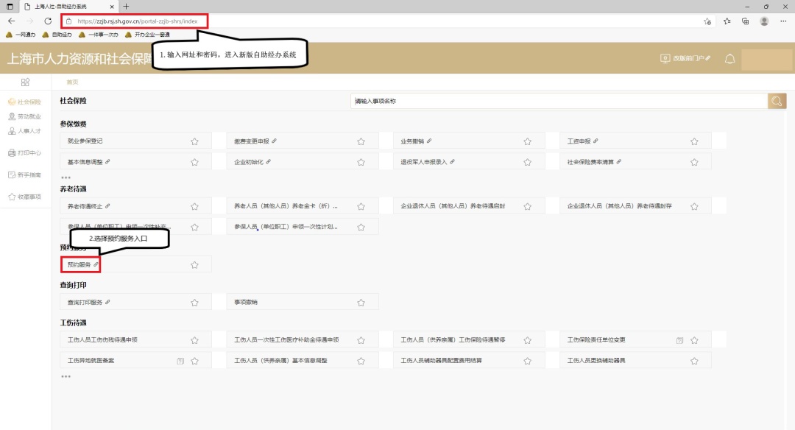Image resolution: width=795 pixels, height=430 pixels.
Task: Open the notification bell
Action: 729,59
